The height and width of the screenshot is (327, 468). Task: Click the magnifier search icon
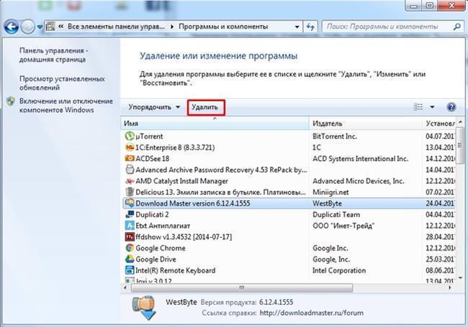point(456,27)
